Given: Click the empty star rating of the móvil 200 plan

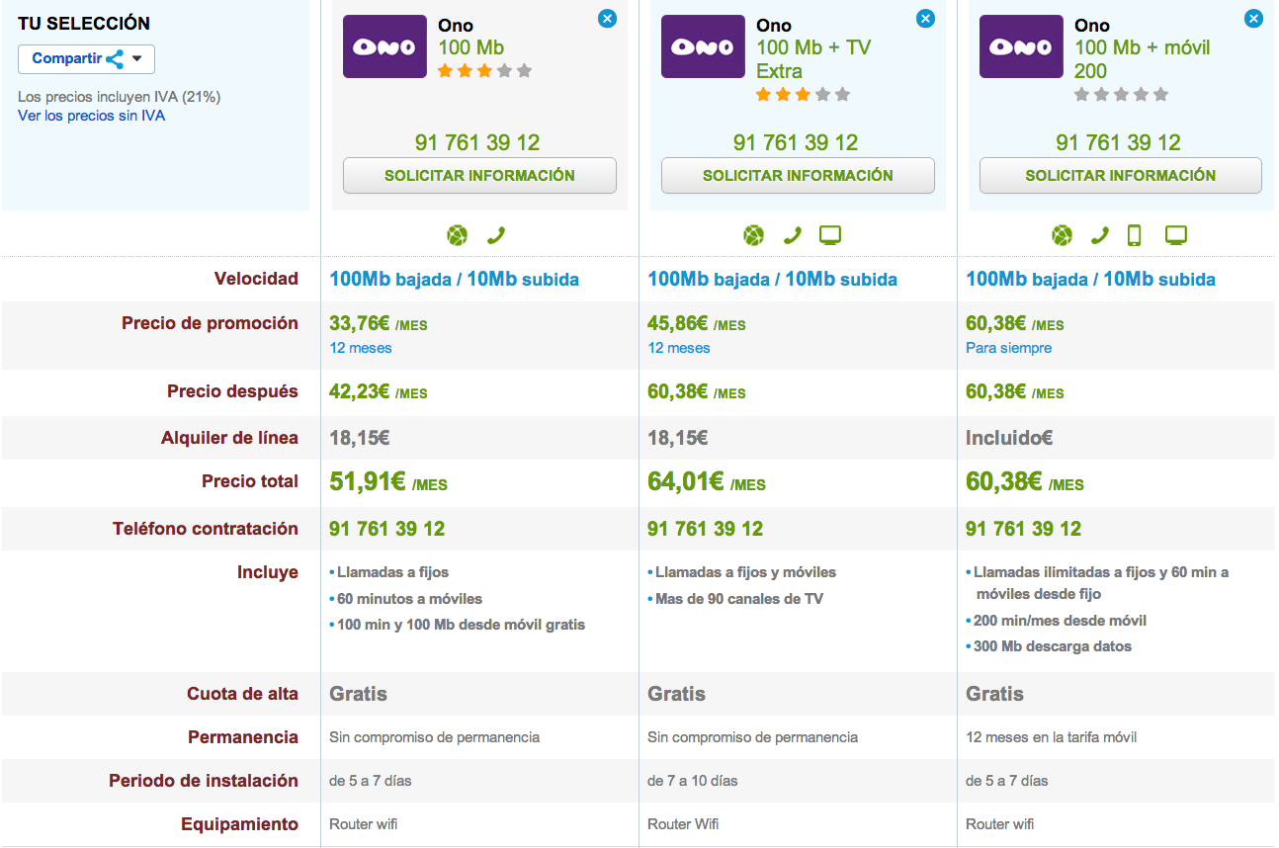Looking at the screenshot, I should pyautogui.click(x=1122, y=95).
